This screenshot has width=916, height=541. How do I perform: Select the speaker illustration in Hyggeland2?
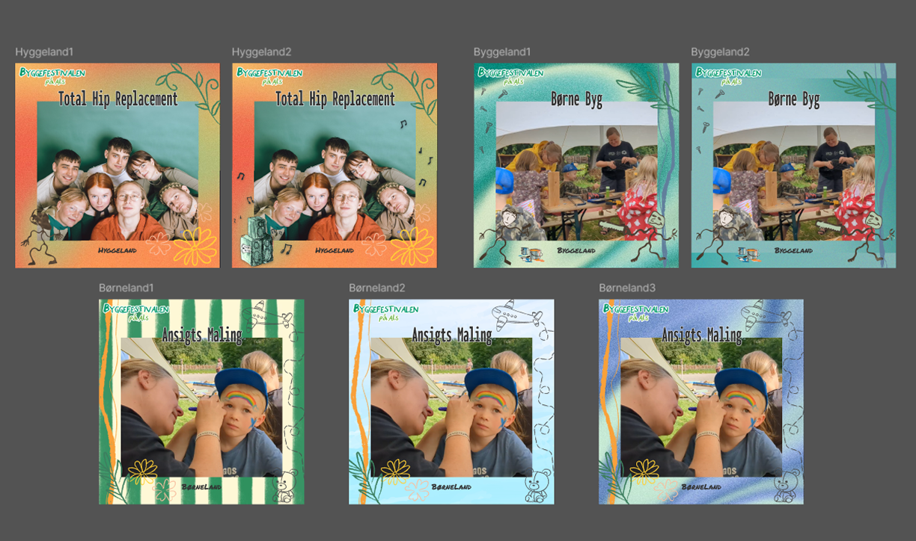(254, 241)
